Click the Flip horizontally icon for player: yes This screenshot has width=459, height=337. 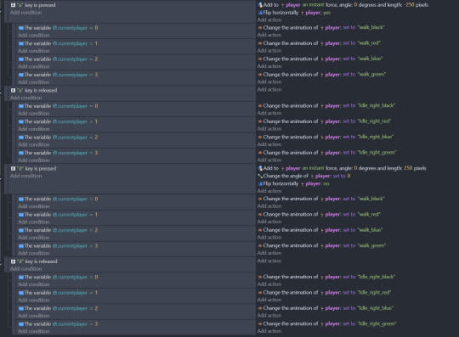click(260, 13)
